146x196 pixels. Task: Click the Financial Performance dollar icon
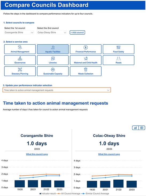coord(86,47)
